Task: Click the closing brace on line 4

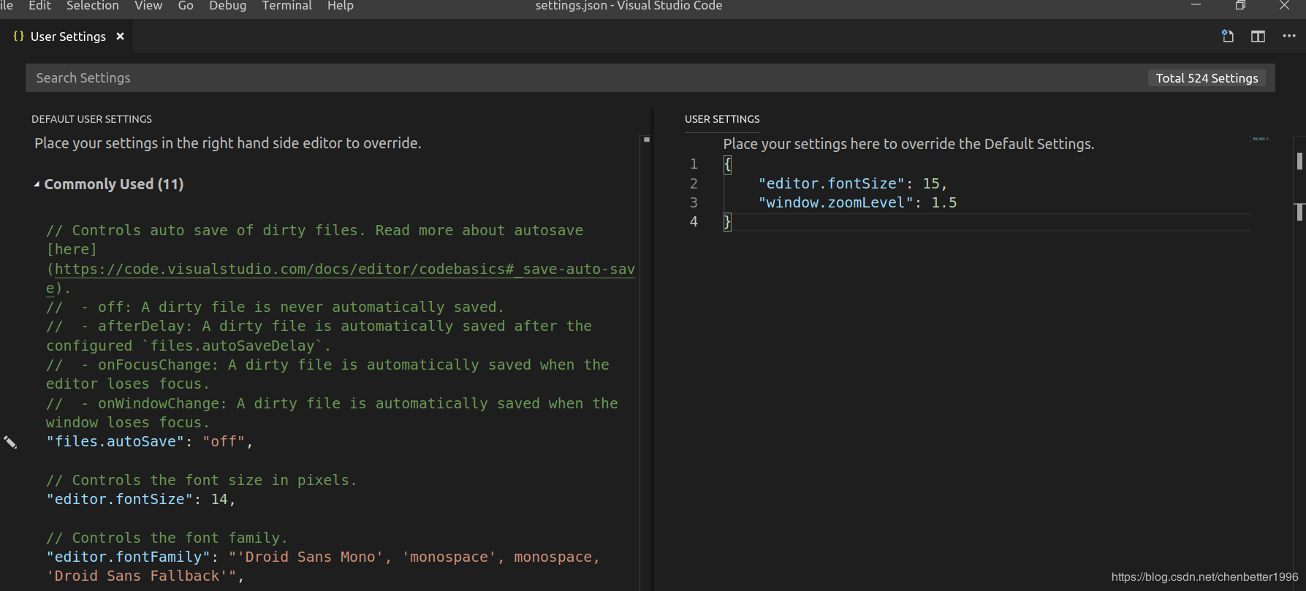Action: [x=727, y=222]
